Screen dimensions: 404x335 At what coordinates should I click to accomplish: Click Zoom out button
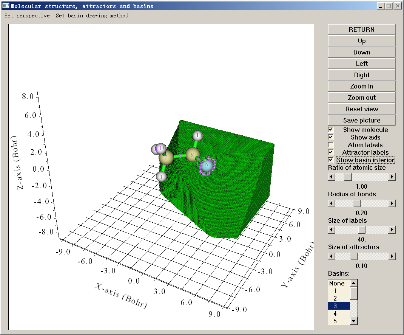361,98
